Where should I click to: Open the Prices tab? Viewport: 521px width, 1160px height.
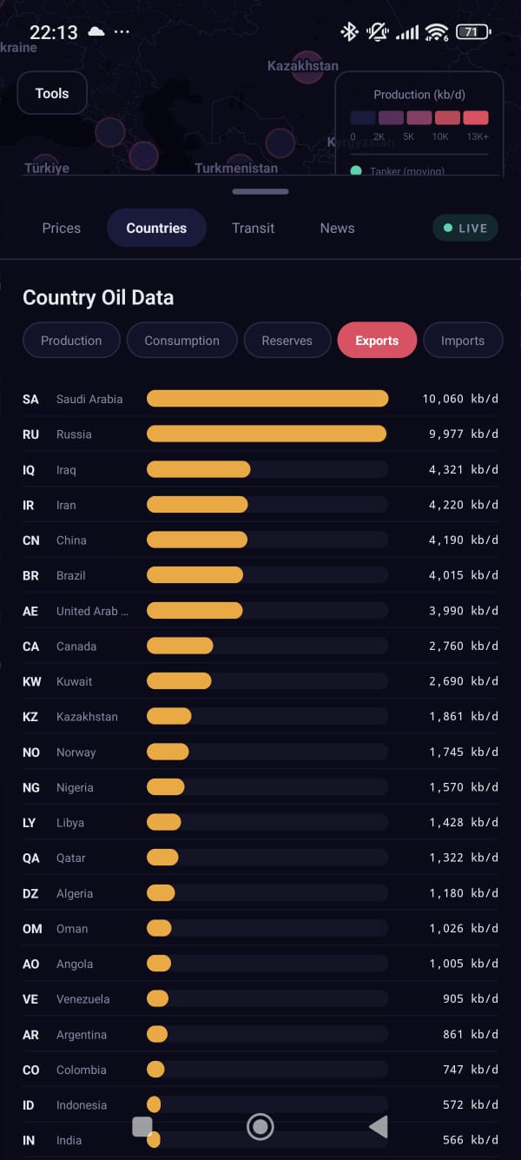[62, 228]
